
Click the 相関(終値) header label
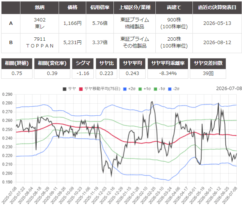(x=17, y=63)
